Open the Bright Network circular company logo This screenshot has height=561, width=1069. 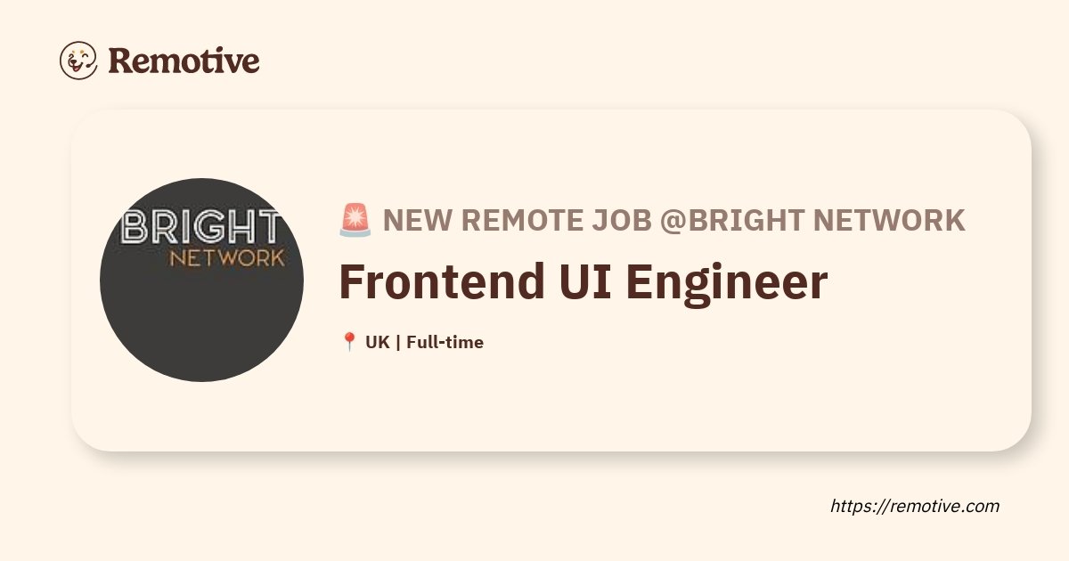tap(201, 280)
